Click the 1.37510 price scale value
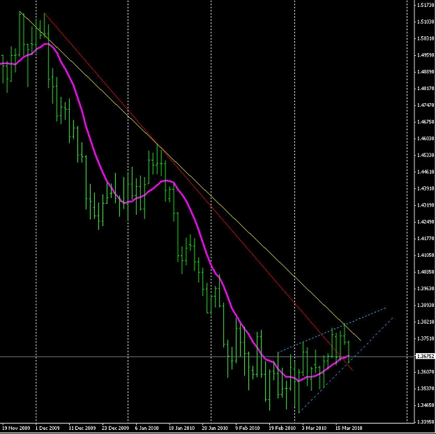The width and height of the screenshot is (436, 434). pos(426,338)
